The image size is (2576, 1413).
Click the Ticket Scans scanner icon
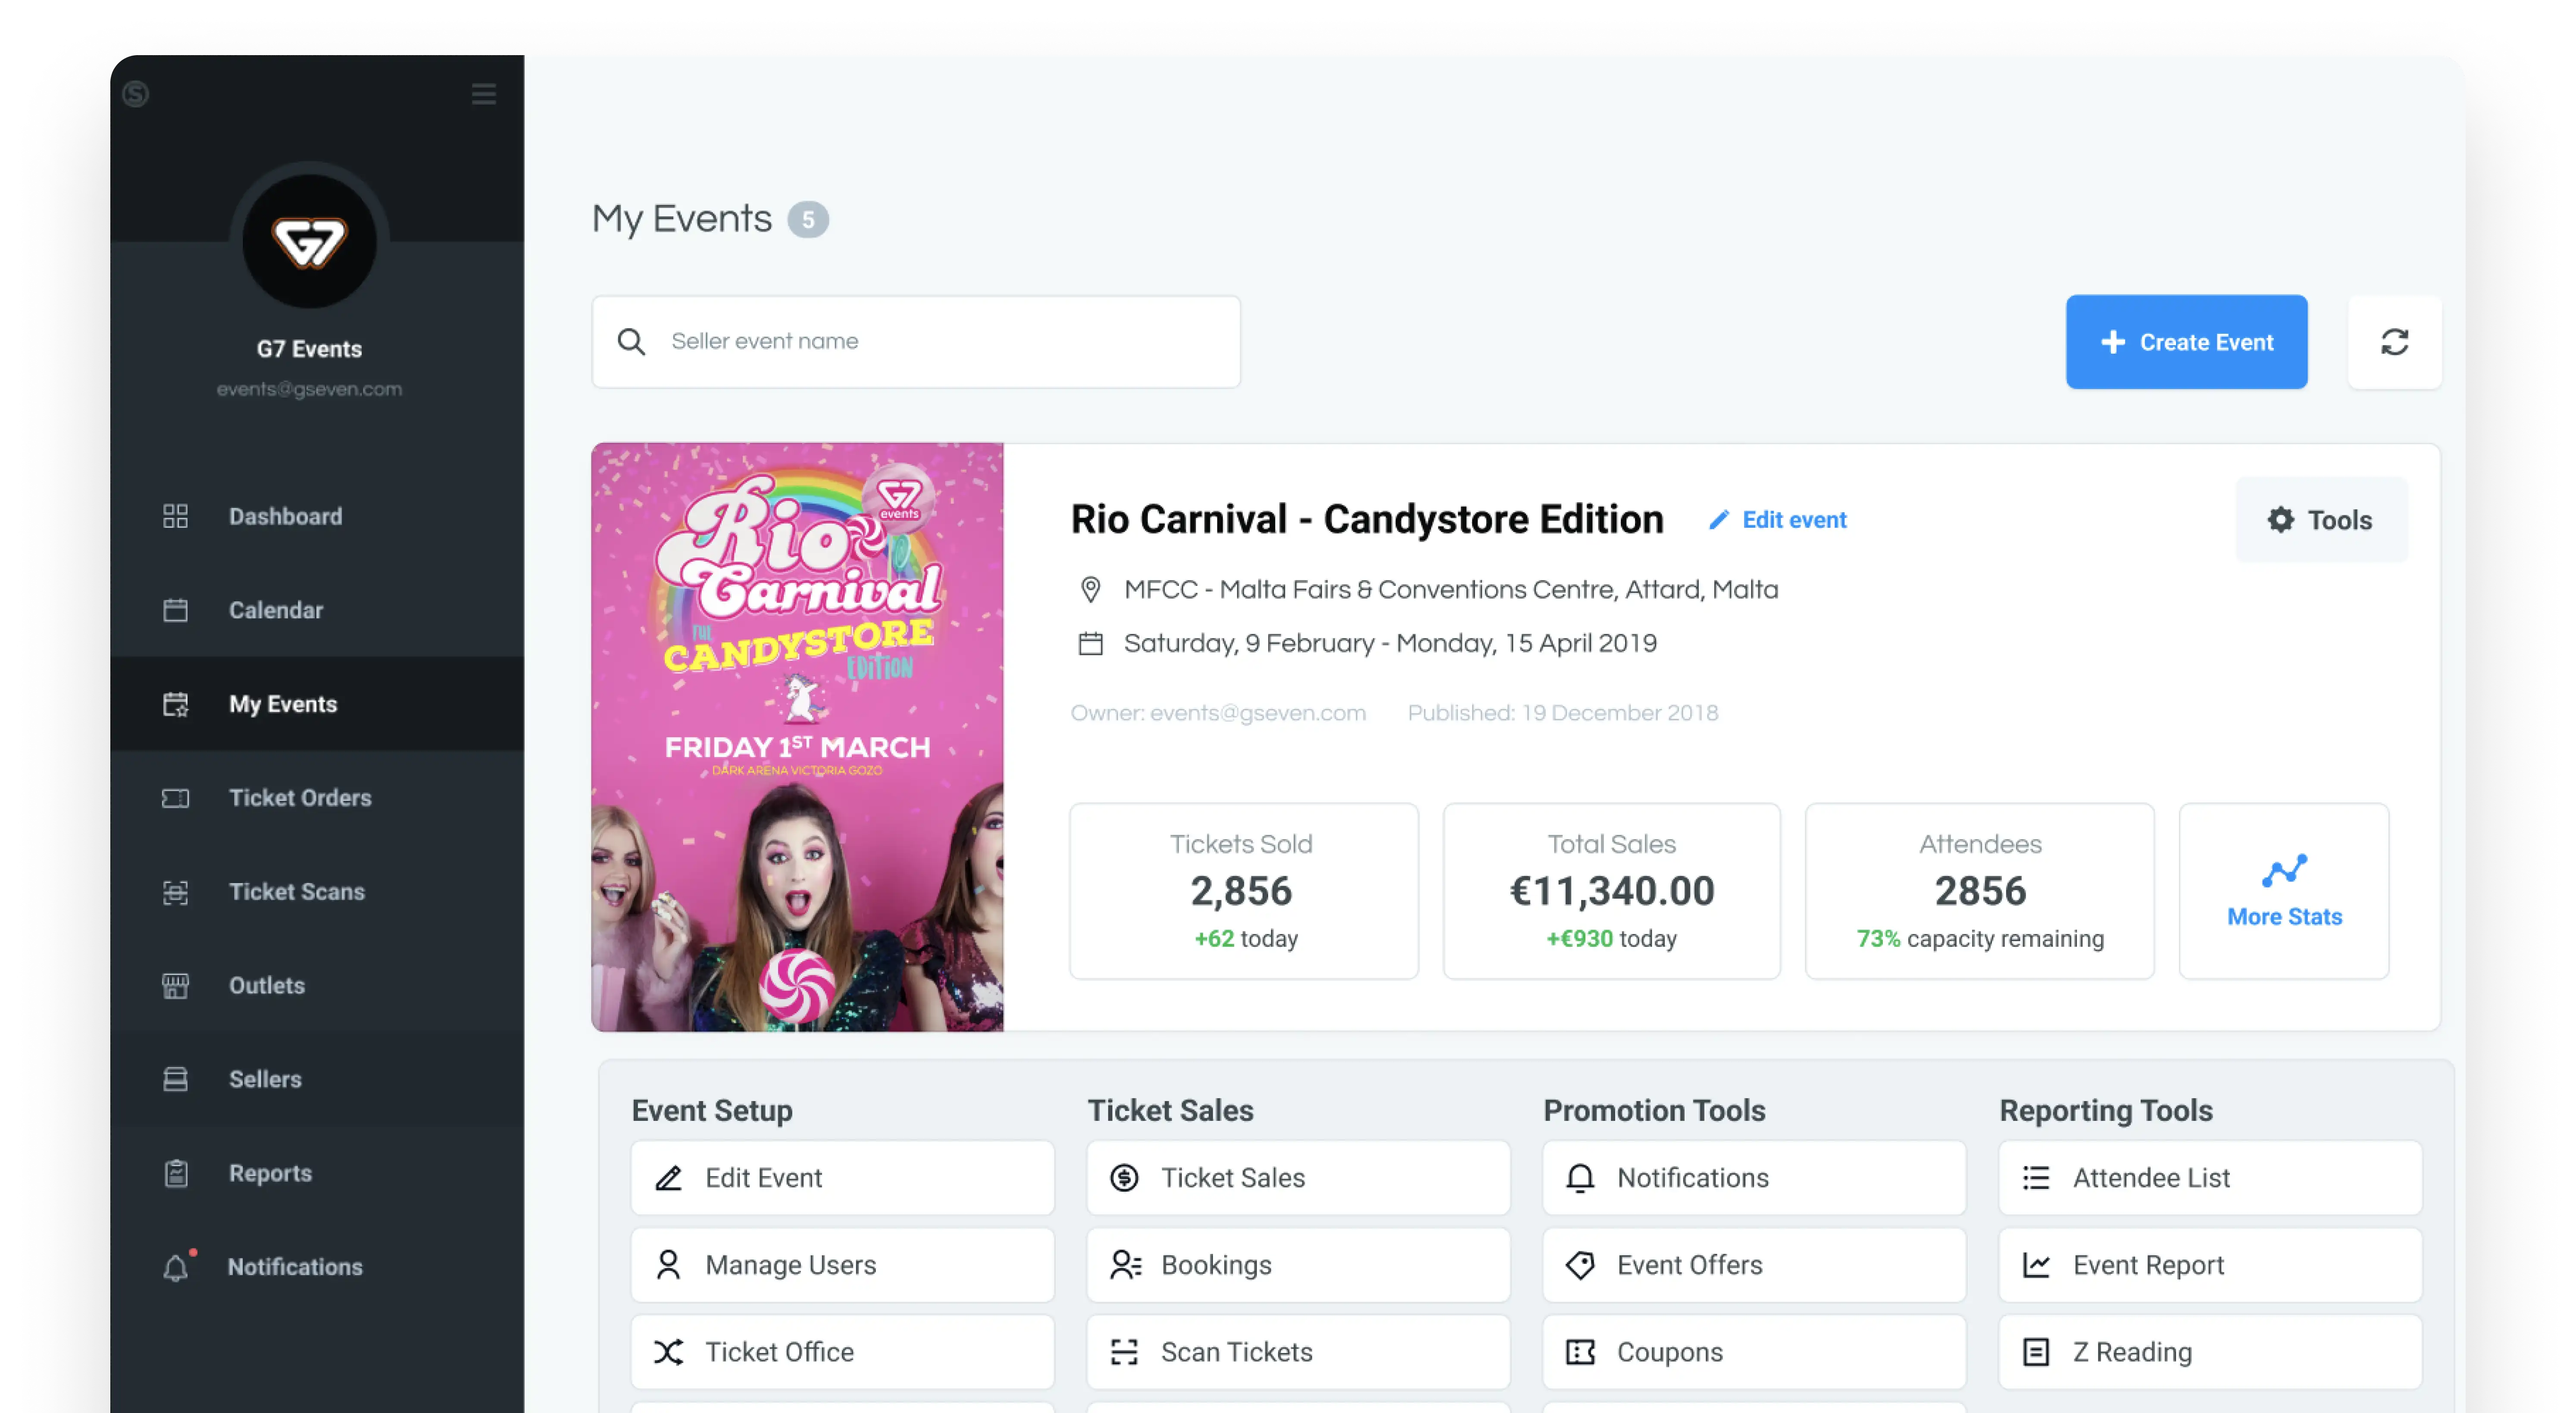tap(175, 892)
